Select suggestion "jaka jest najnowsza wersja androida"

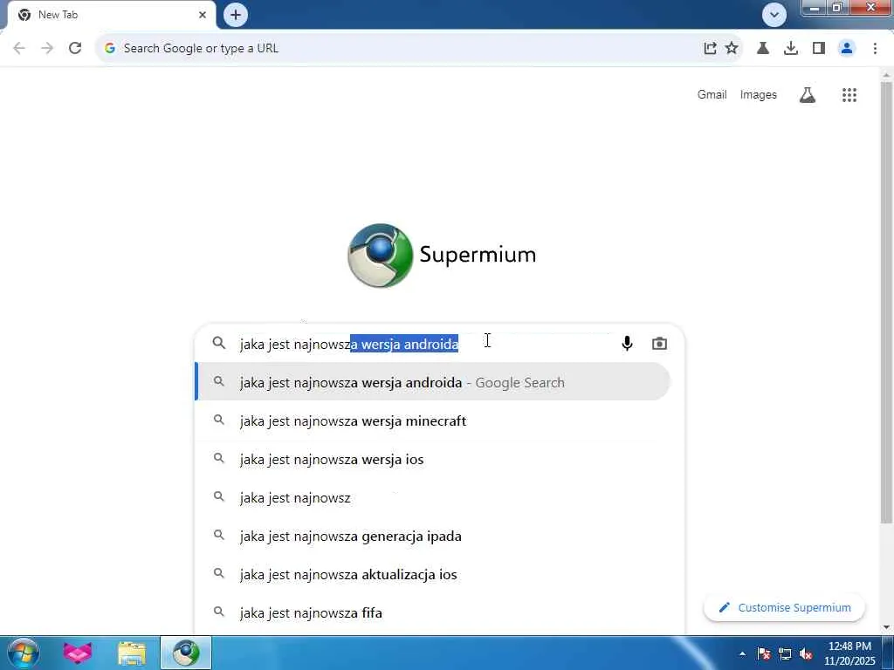[x=433, y=382]
